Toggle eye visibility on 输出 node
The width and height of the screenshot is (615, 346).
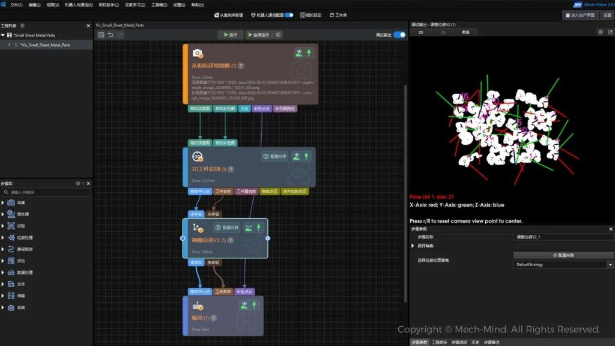(x=244, y=305)
